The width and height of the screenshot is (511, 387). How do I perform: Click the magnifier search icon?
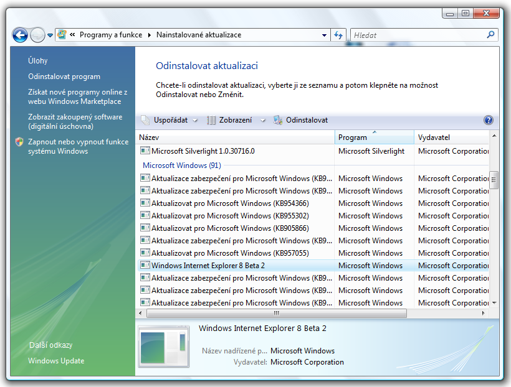coord(490,34)
